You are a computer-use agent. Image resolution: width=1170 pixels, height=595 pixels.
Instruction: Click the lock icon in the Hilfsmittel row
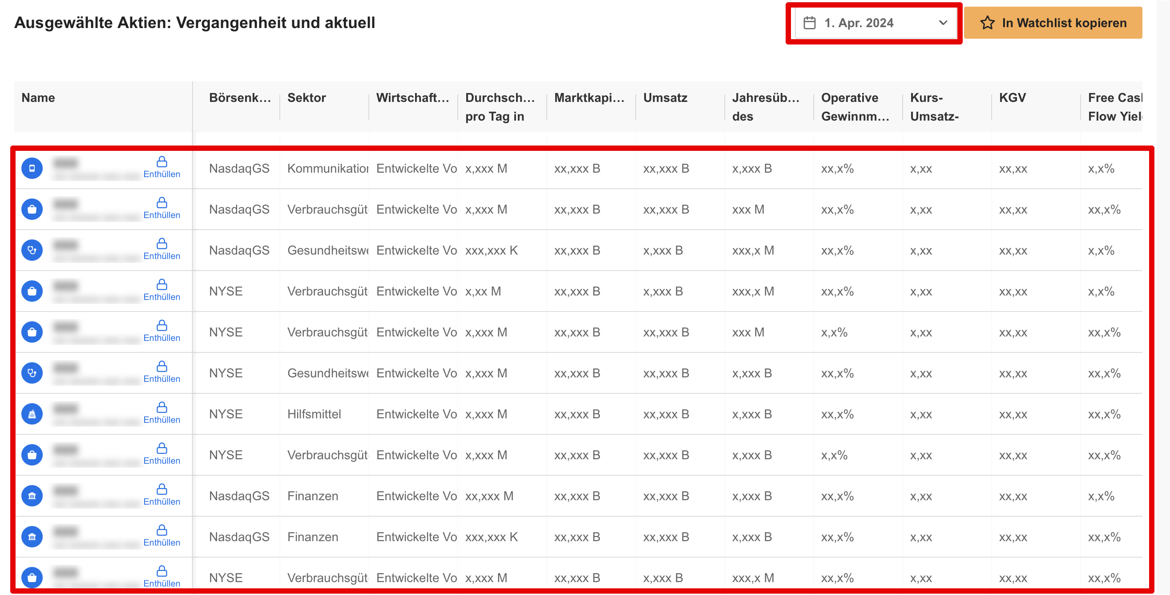[x=161, y=407]
